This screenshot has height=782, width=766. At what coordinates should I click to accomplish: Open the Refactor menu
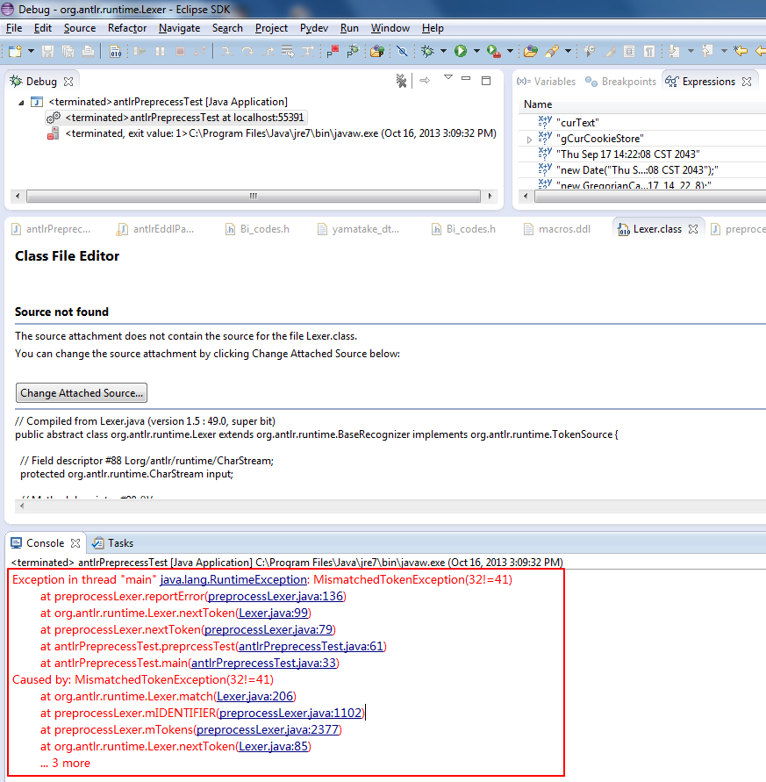pos(127,28)
